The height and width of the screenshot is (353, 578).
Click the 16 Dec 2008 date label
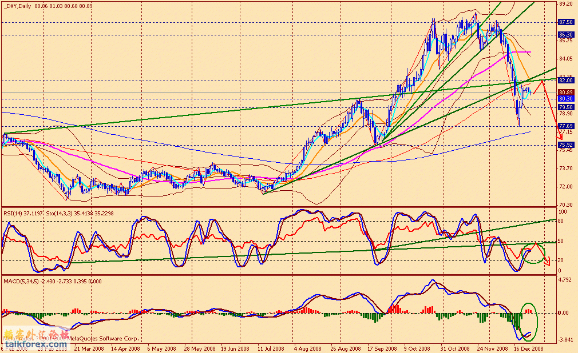(529, 348)
